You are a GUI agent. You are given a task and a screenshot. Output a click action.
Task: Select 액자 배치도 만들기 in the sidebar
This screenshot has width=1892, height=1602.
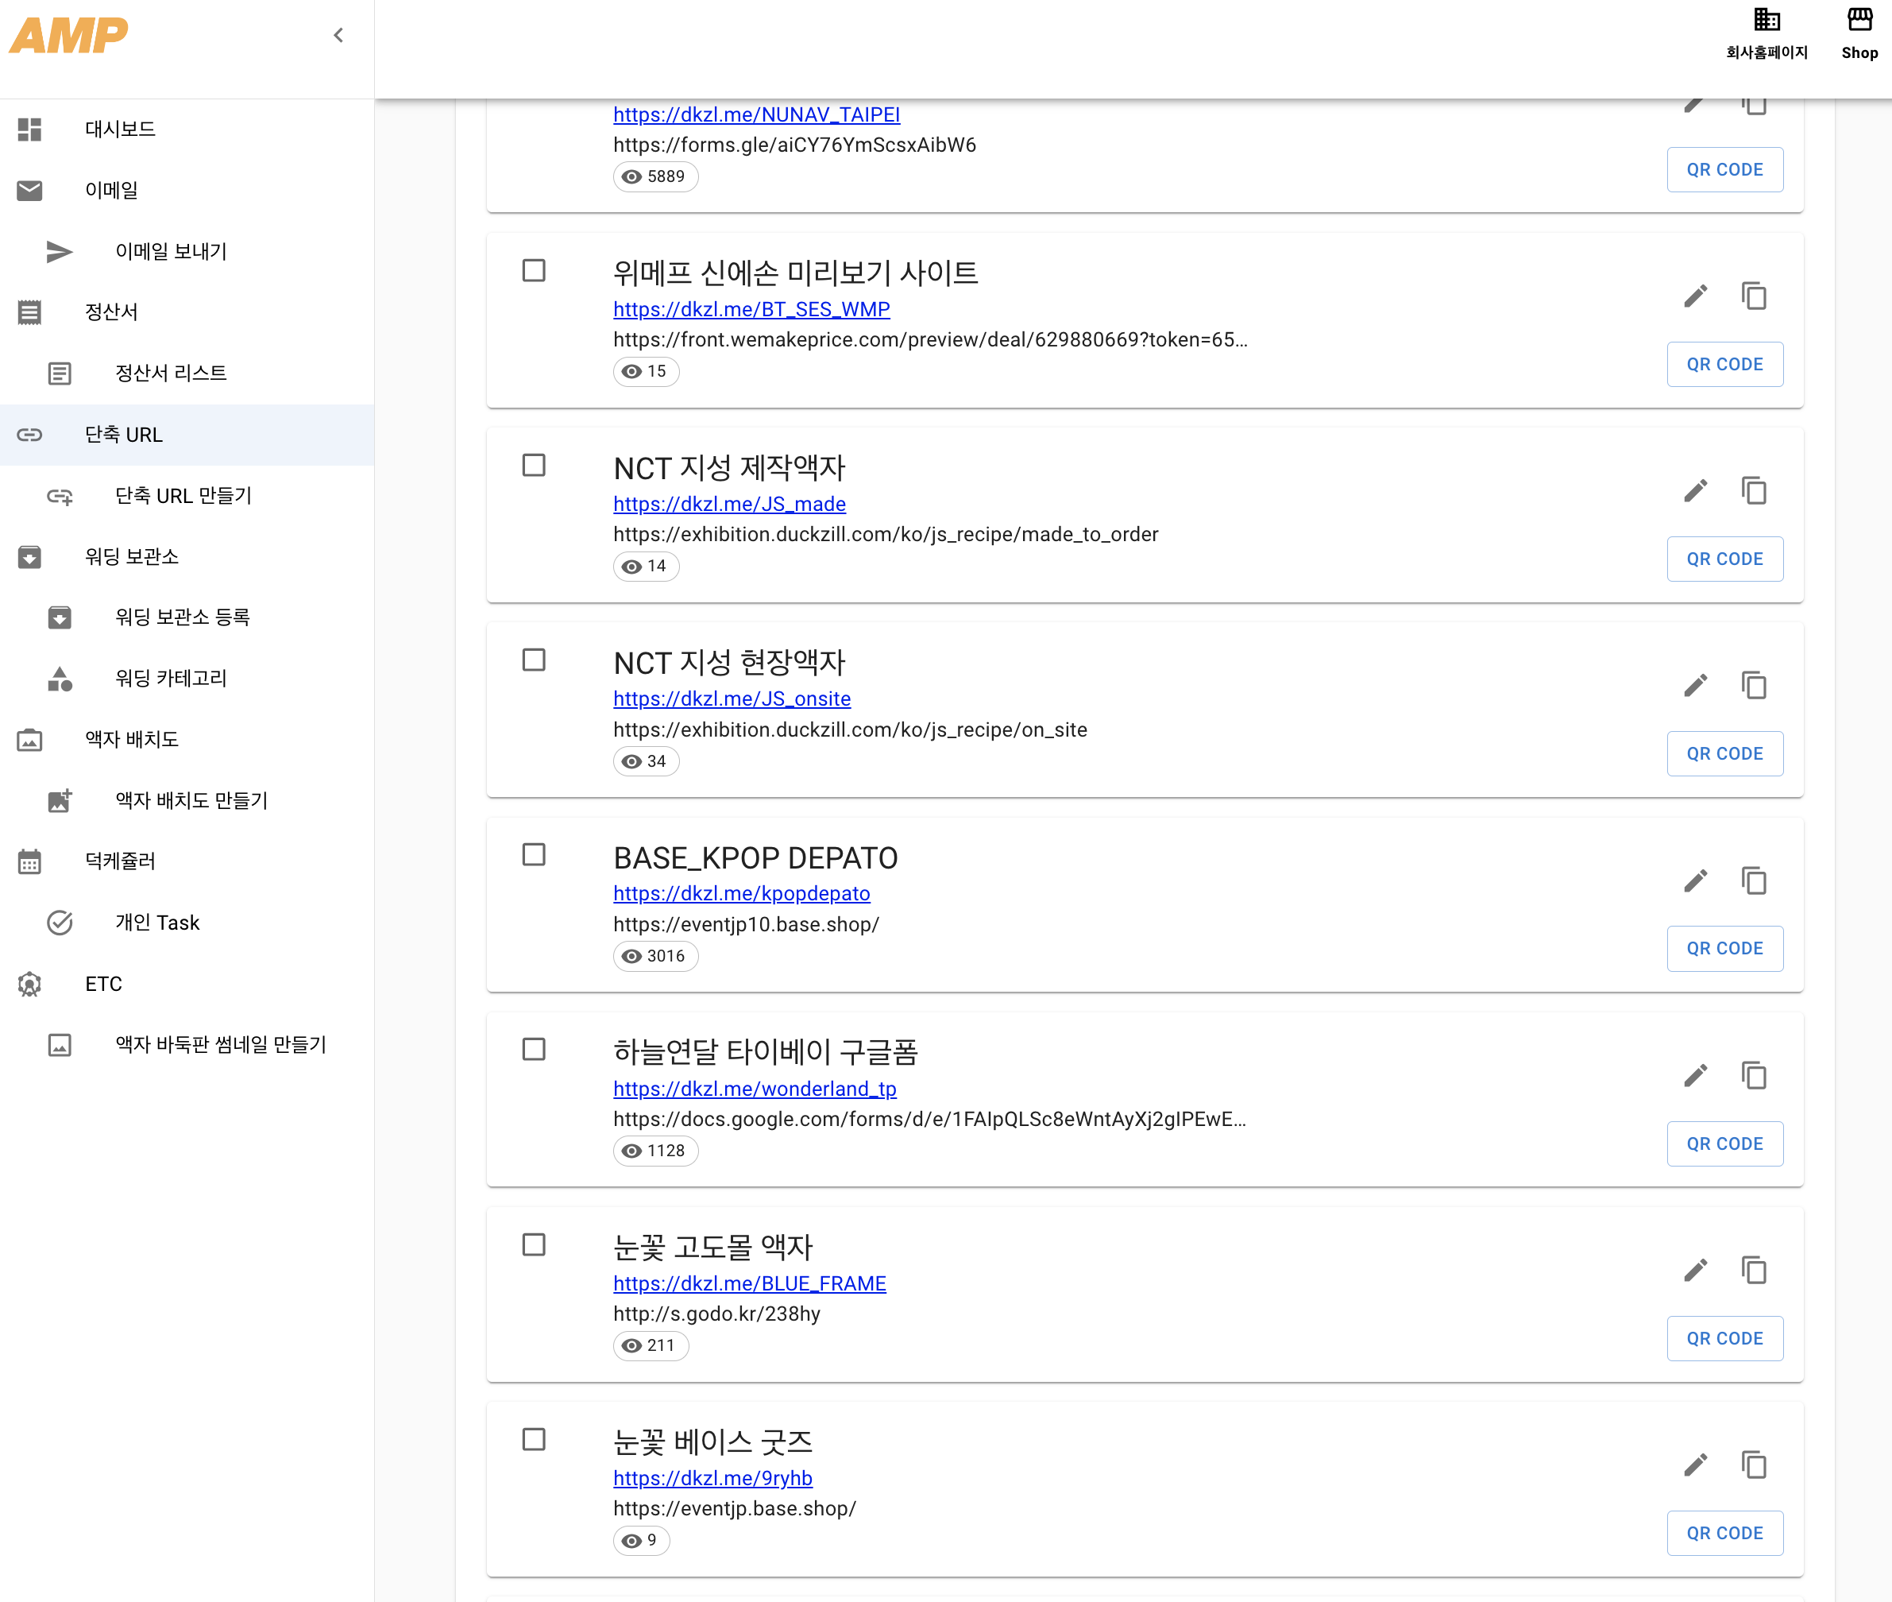point(191,800)
